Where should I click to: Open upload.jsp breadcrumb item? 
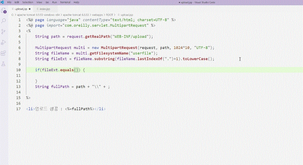(x=125, y=15)
